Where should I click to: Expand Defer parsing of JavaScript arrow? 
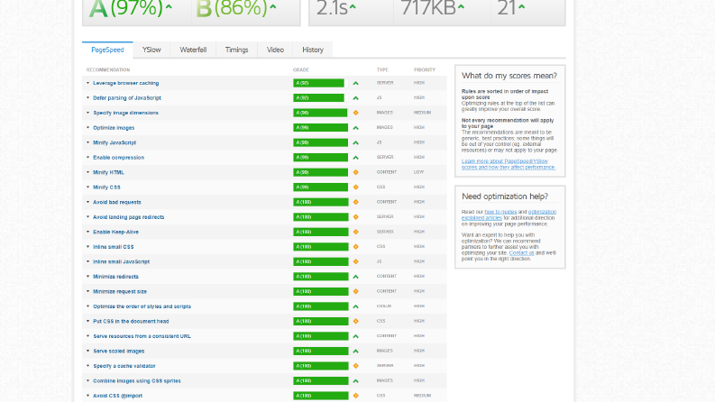click(88, 98)
